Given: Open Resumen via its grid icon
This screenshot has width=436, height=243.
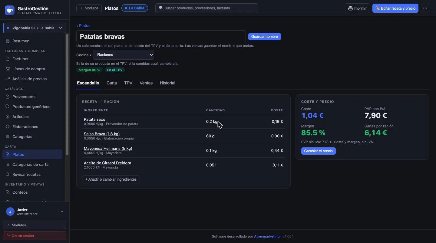Looking at the screenshot, I should (x=8, y=41).
